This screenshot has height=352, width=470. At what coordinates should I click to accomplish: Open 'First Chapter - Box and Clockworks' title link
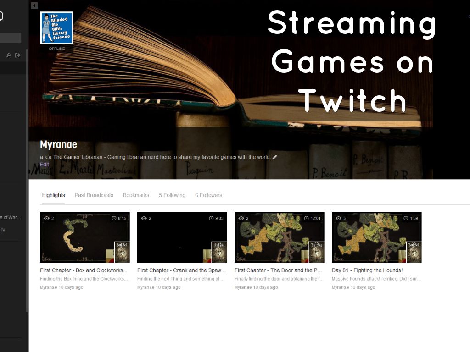84,270
